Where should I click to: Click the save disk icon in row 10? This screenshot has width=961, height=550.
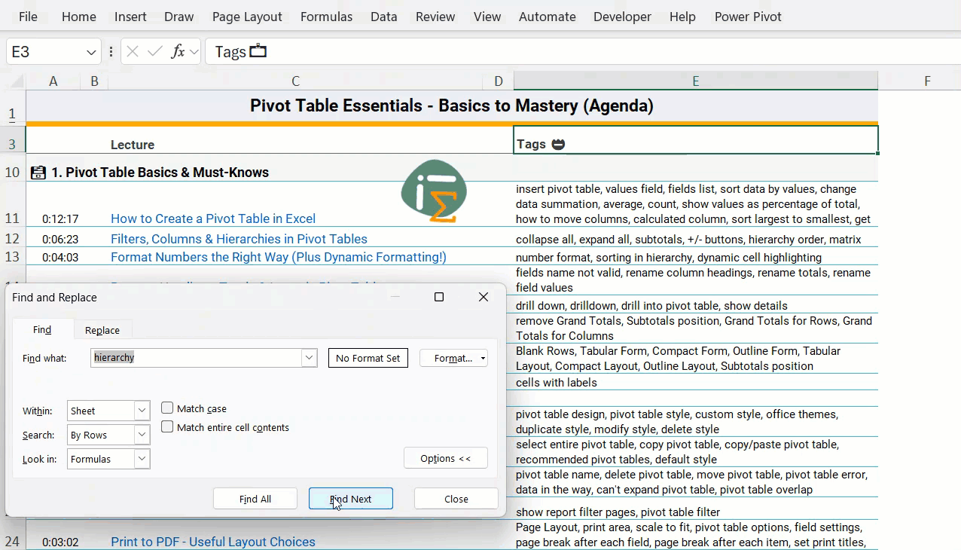38,173
